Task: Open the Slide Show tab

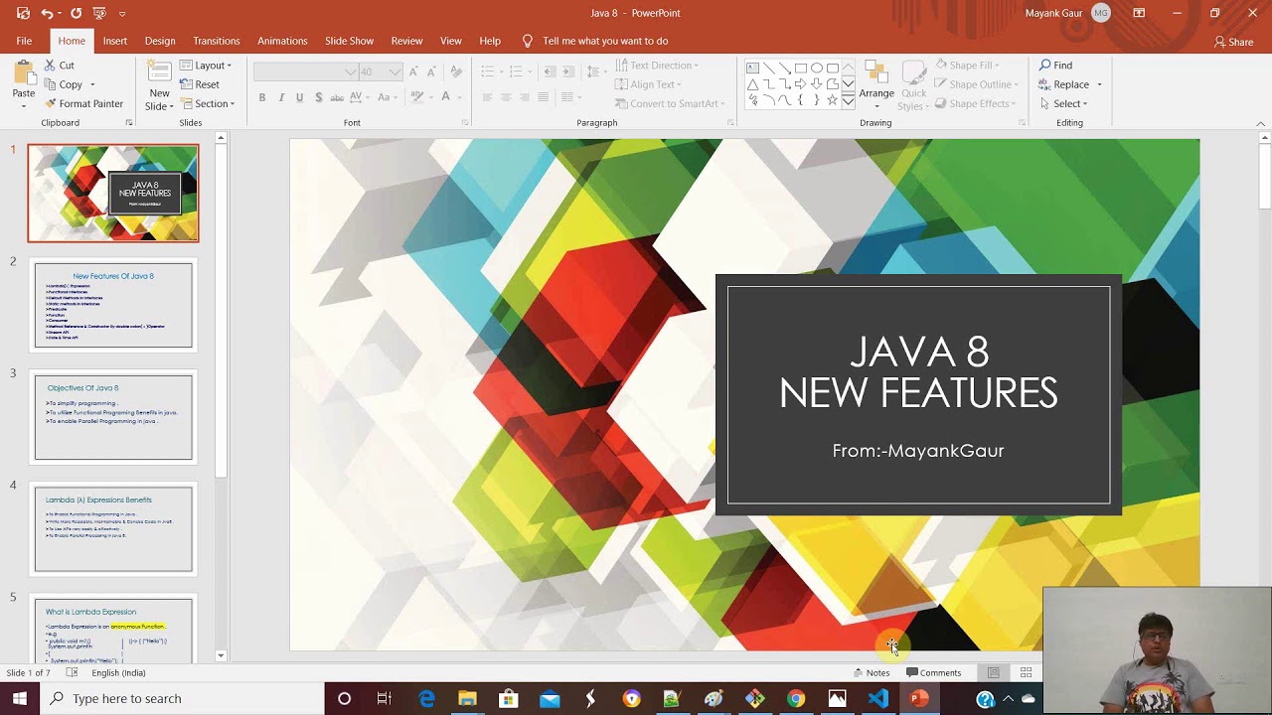Action: click(x=349, y=41)
